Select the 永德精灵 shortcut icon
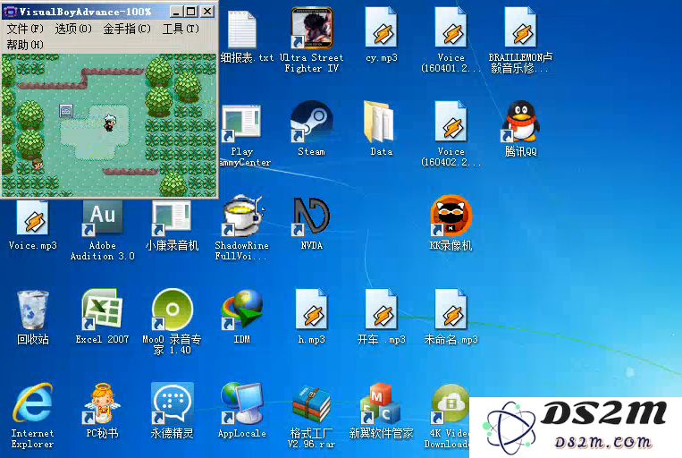 pos(173,403)
